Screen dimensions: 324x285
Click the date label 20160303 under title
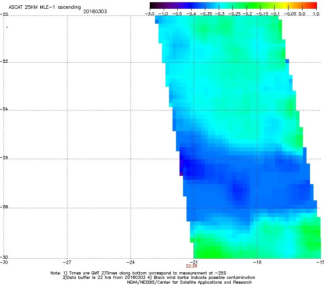(x=95, y=11)
